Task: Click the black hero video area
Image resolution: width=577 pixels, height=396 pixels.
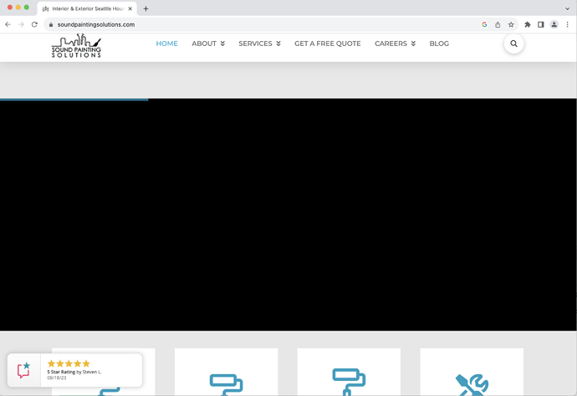Action: coord(288,215)
